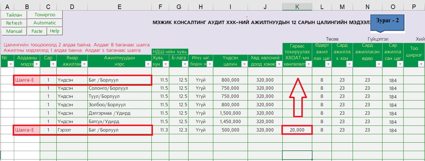425x161 pixels.
Task: Select column K header
Action: (297, 7)
